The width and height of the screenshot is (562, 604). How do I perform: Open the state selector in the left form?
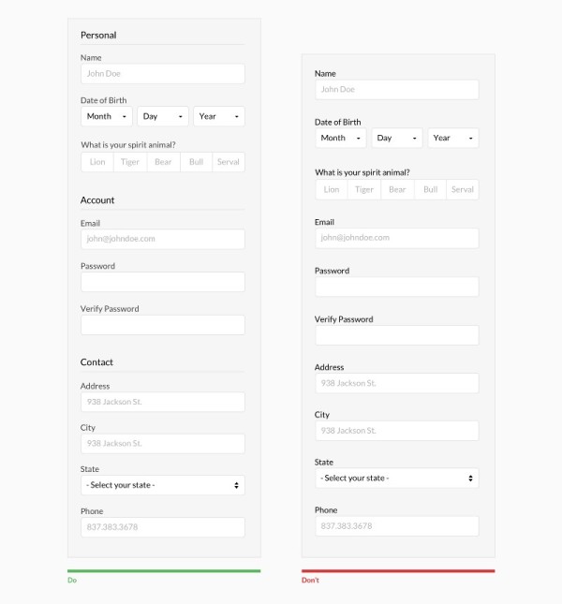pyautogui.click(x=163, y=485)
